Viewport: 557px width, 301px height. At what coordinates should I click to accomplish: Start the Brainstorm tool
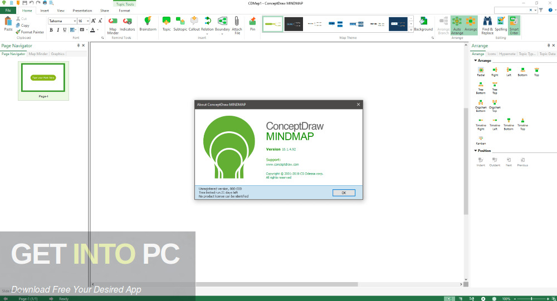(148, 24)
